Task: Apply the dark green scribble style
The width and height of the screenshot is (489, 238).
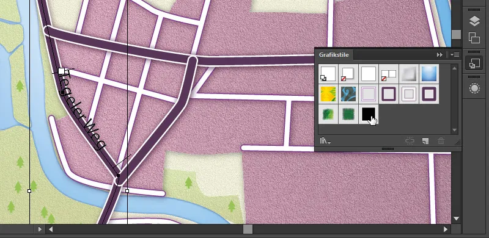Action: click(x=348, y=114)
